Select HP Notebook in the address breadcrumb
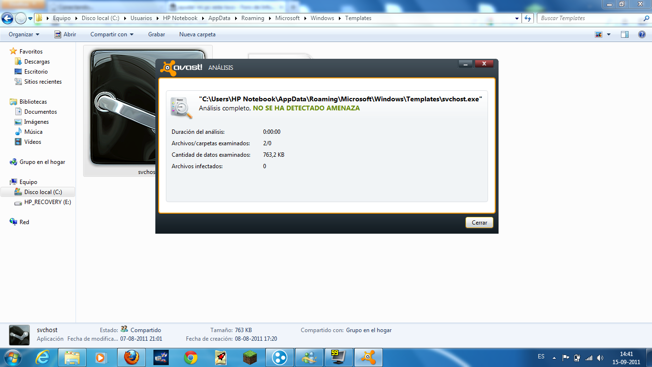This screenshot has width=652, height=367. coord(180,18)
